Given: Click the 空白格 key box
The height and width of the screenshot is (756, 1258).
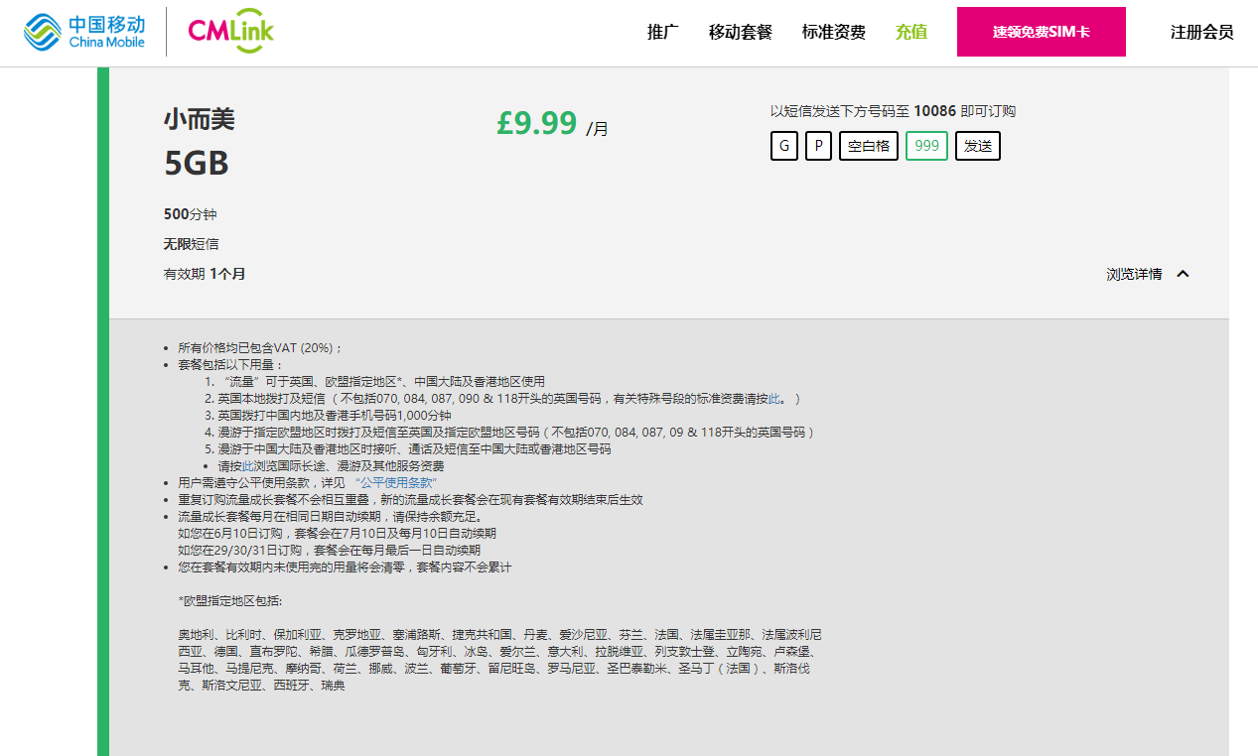Looking at the screenshot, I should (x=869, y=146).
